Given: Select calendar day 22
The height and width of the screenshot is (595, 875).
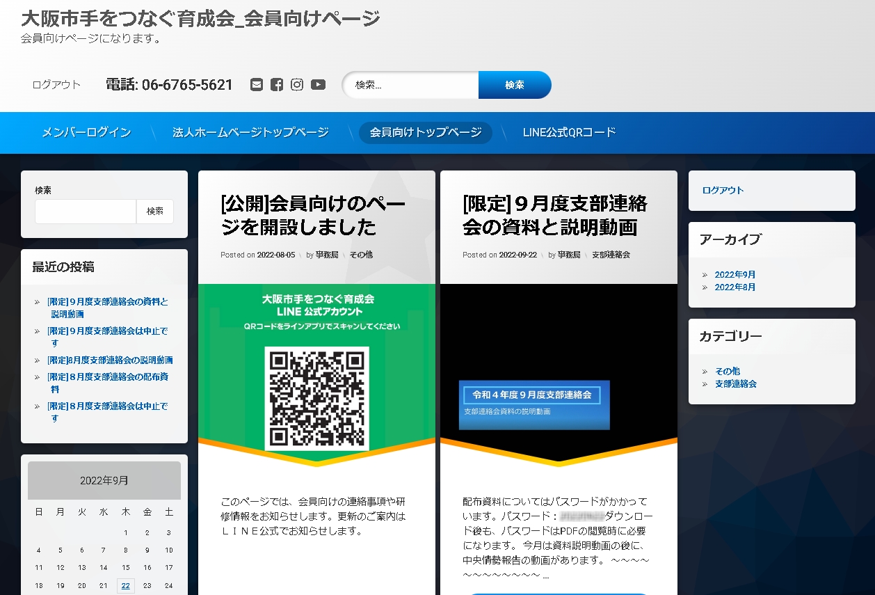Looking at the screenshot, I should pyautogui.click(x=125, y=586).
